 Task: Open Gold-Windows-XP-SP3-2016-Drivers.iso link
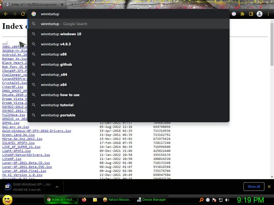(36, 131)
